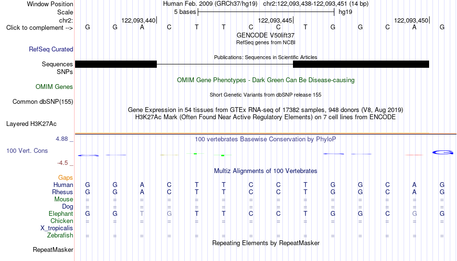Click the hg19 label beside the scale bar
Image resolution: width=457 pixels, height=261 pixels.
click(x=345, y=12)
